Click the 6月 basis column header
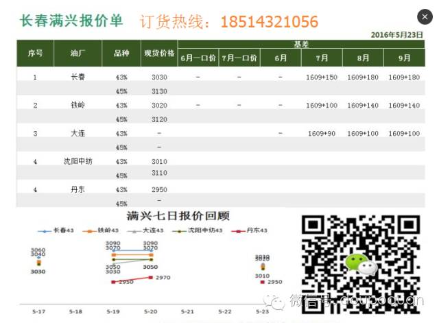This screenshot has height=323, width=439. coord(281,58)
